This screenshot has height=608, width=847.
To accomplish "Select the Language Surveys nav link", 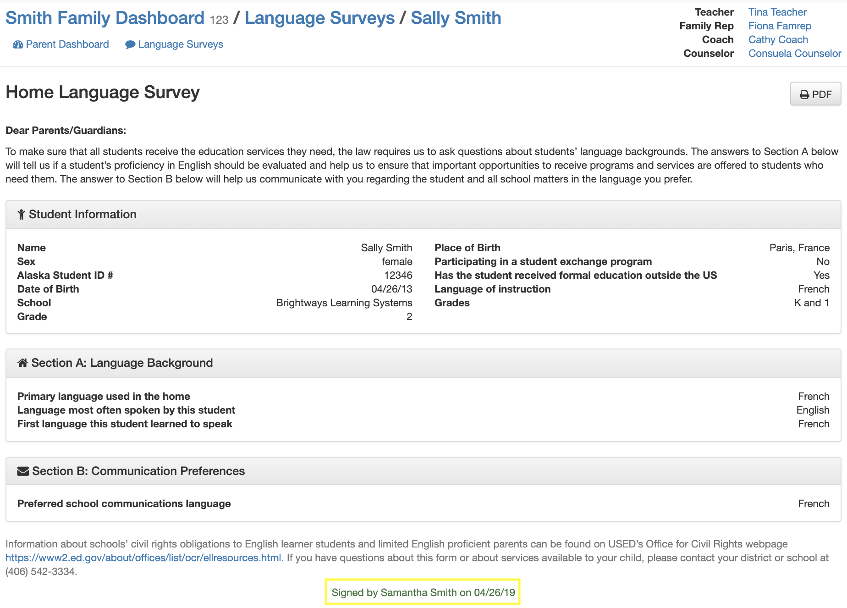I will [x=181, y=44].
